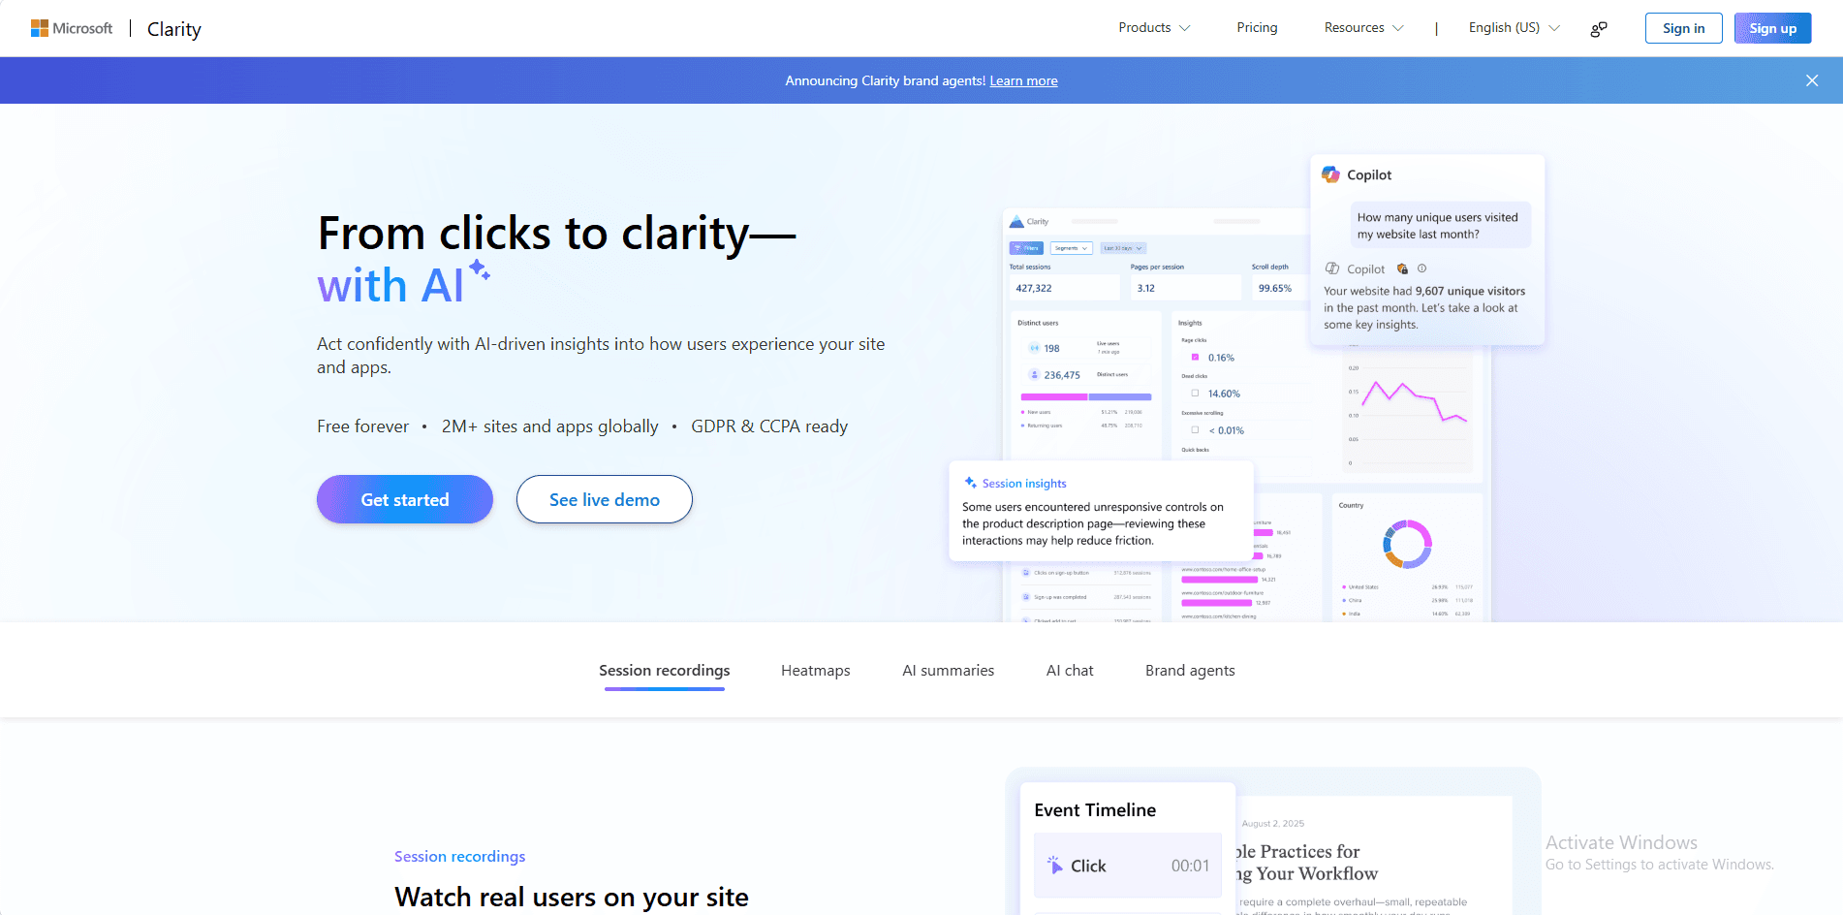Open the Last 30 days dropdown in preview
This screenshot has width=1843, height=915.
pos(1123,248)
